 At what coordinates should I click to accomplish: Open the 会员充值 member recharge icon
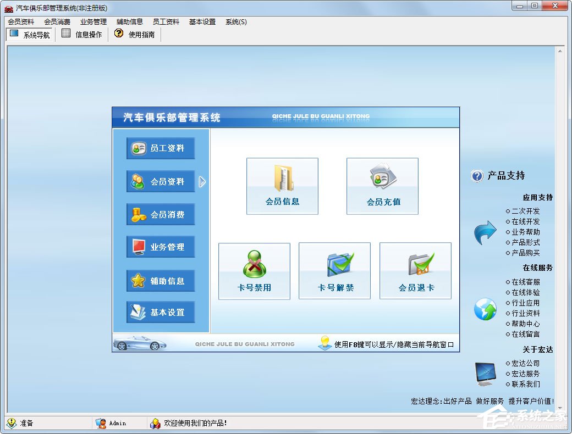[x=382, y=185]
